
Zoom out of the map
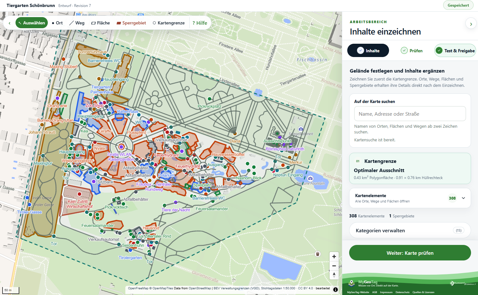(x=334, y=266)
